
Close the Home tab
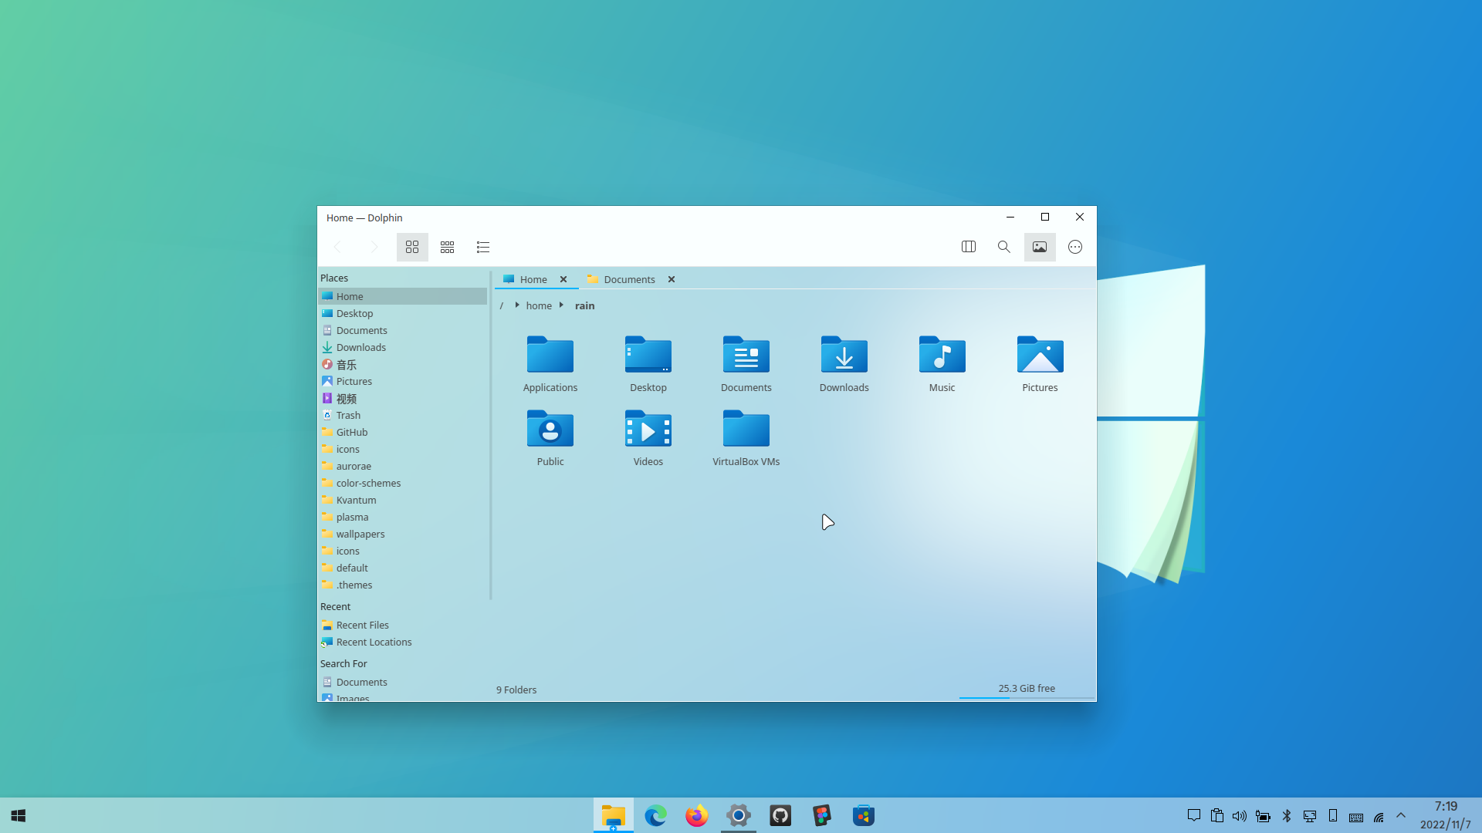pos(563,279)
